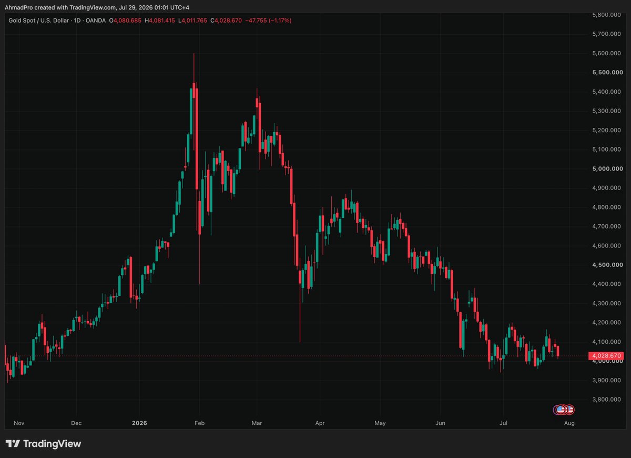Click the 5,600.000 price axis label
The image size is (631, 458).
tap(607, 53)
